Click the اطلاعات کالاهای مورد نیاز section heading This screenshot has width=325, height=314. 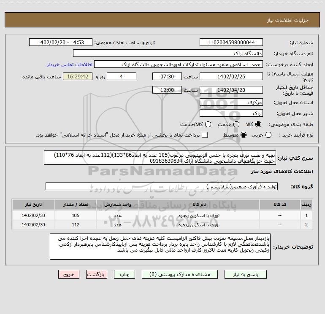pyautogui.click(x=282, y=172)
